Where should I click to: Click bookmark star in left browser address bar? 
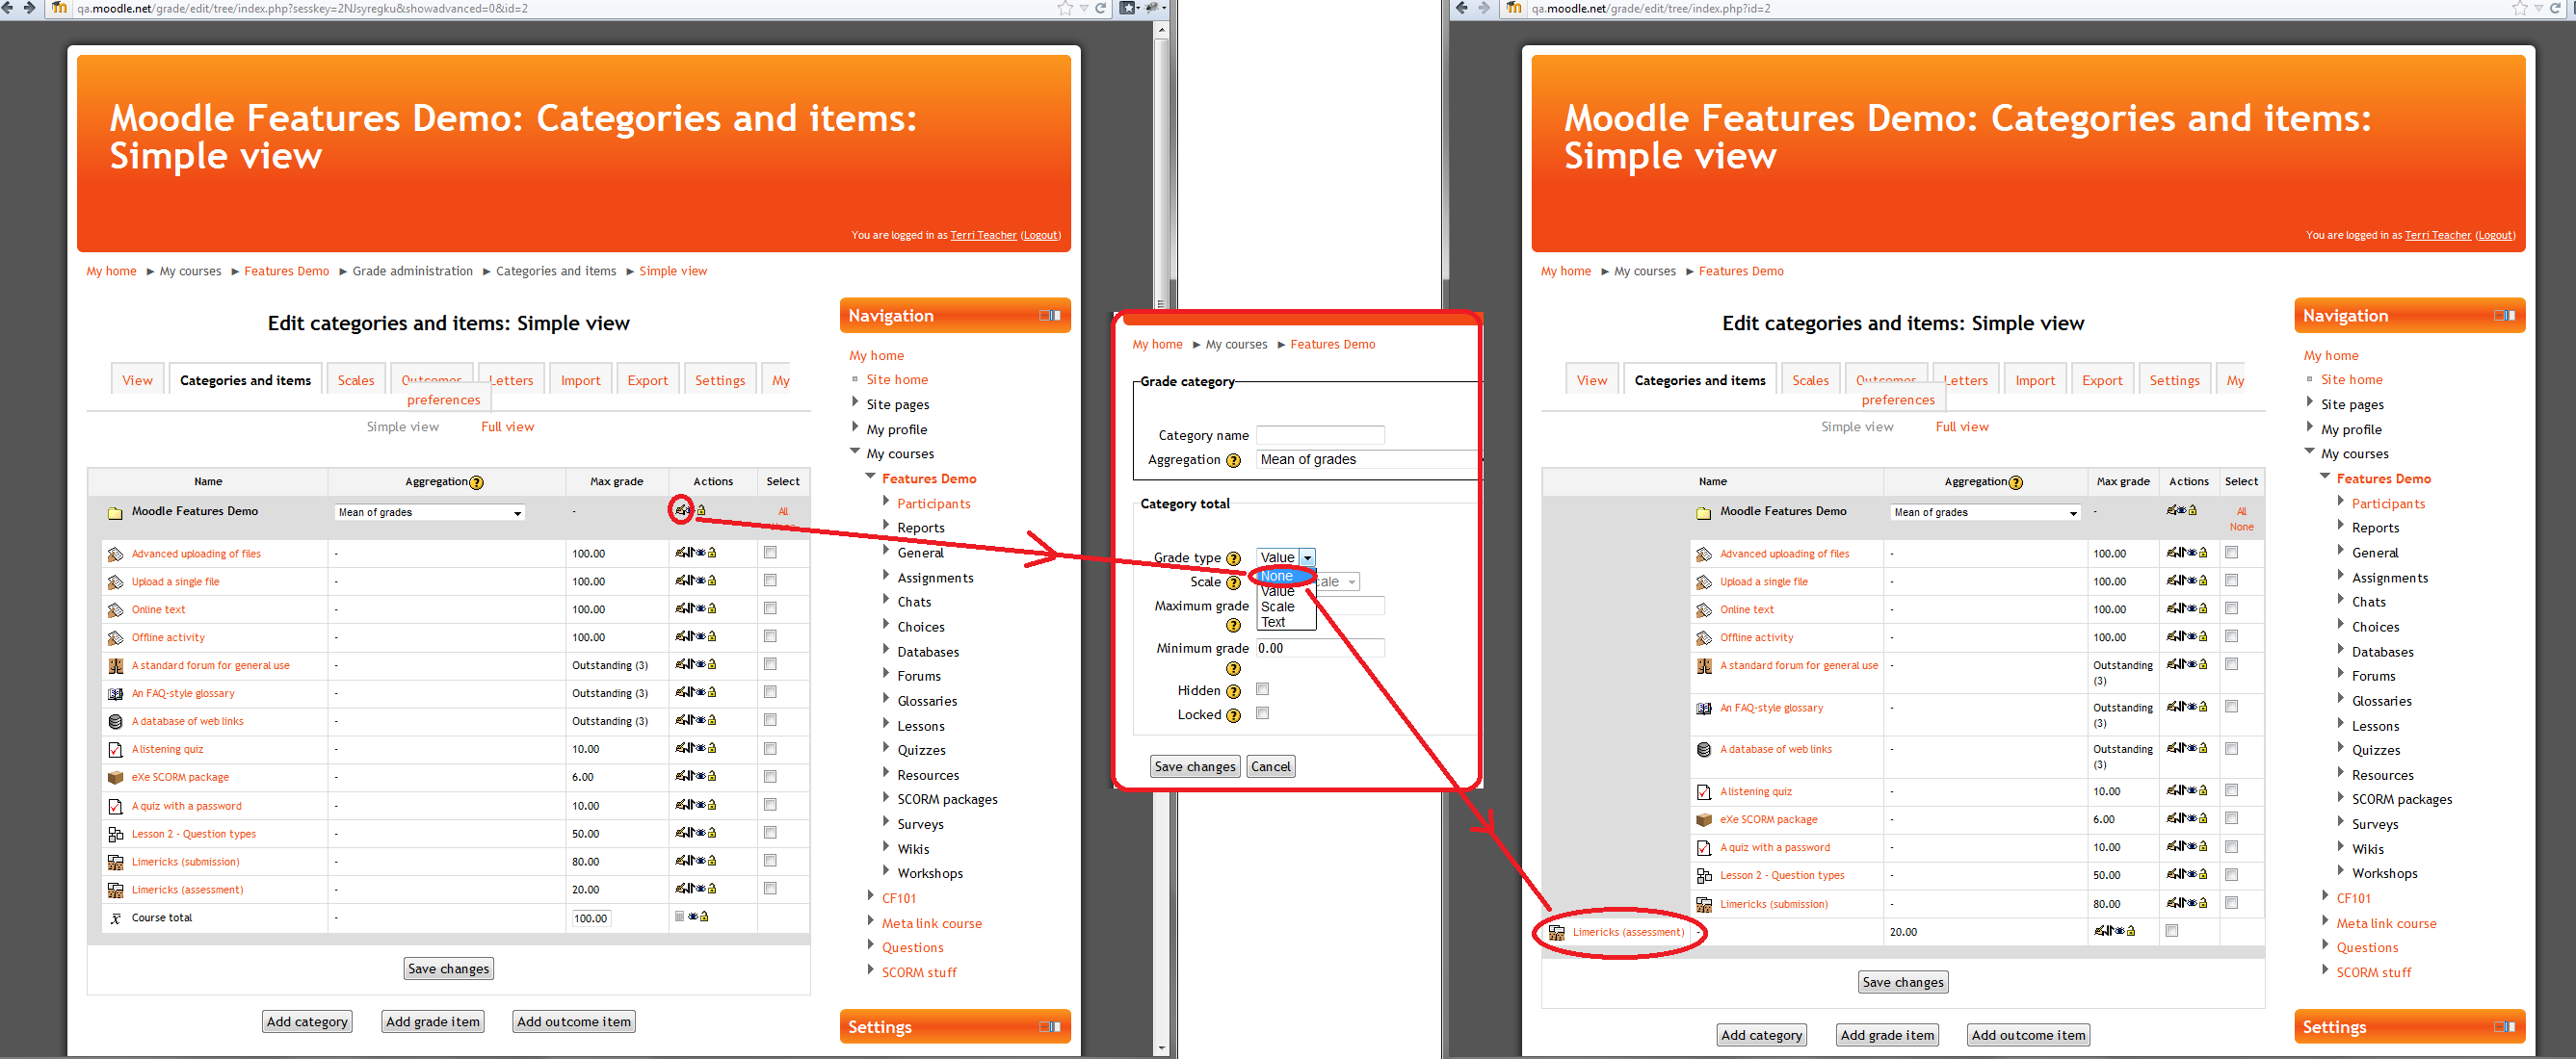tap(1066, 8)
